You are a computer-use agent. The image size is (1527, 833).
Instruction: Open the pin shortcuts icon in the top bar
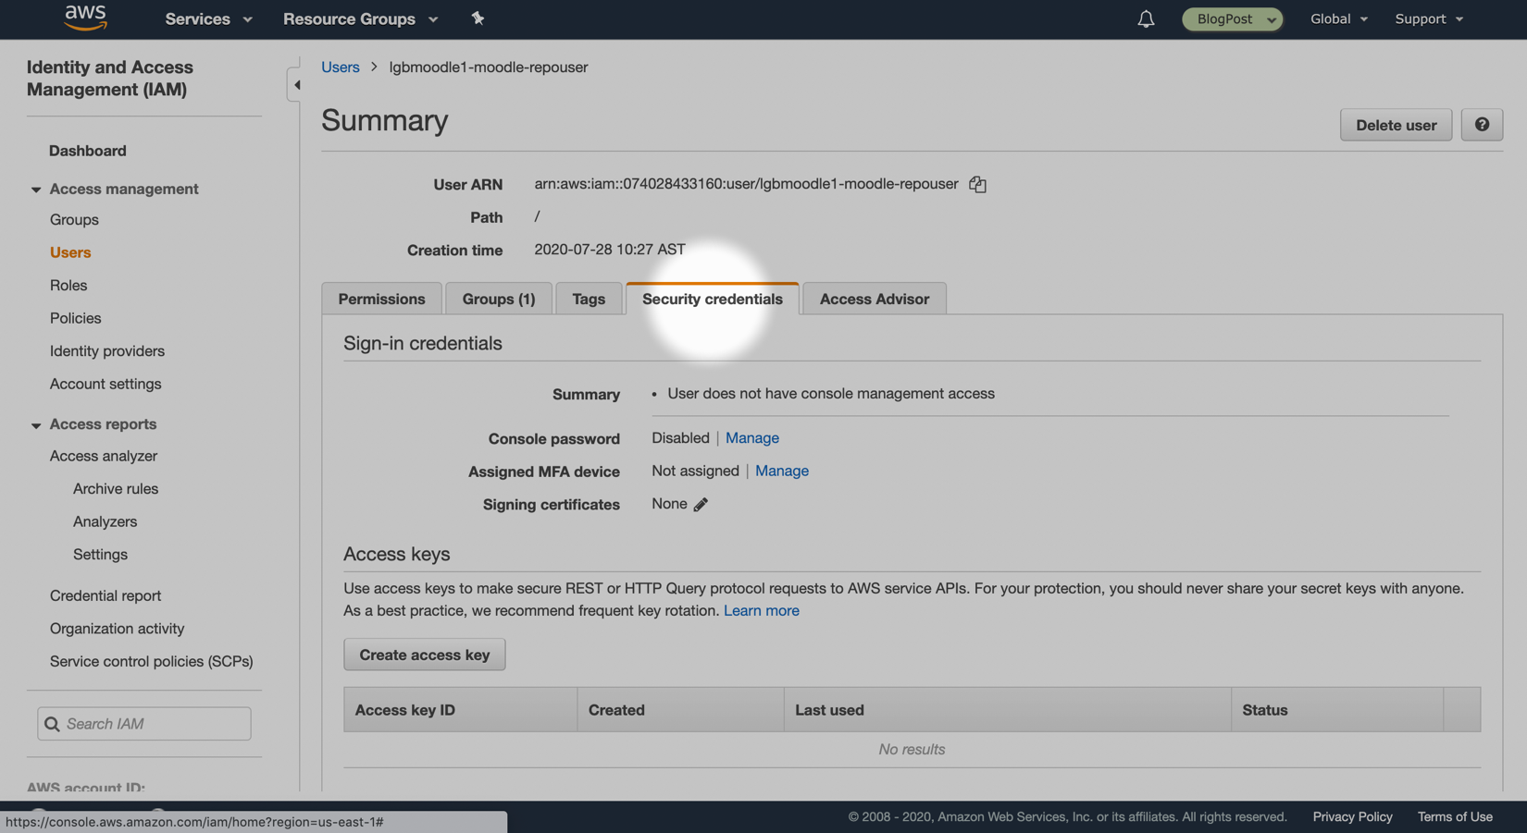pyautogui.click(x=478, y=18)
